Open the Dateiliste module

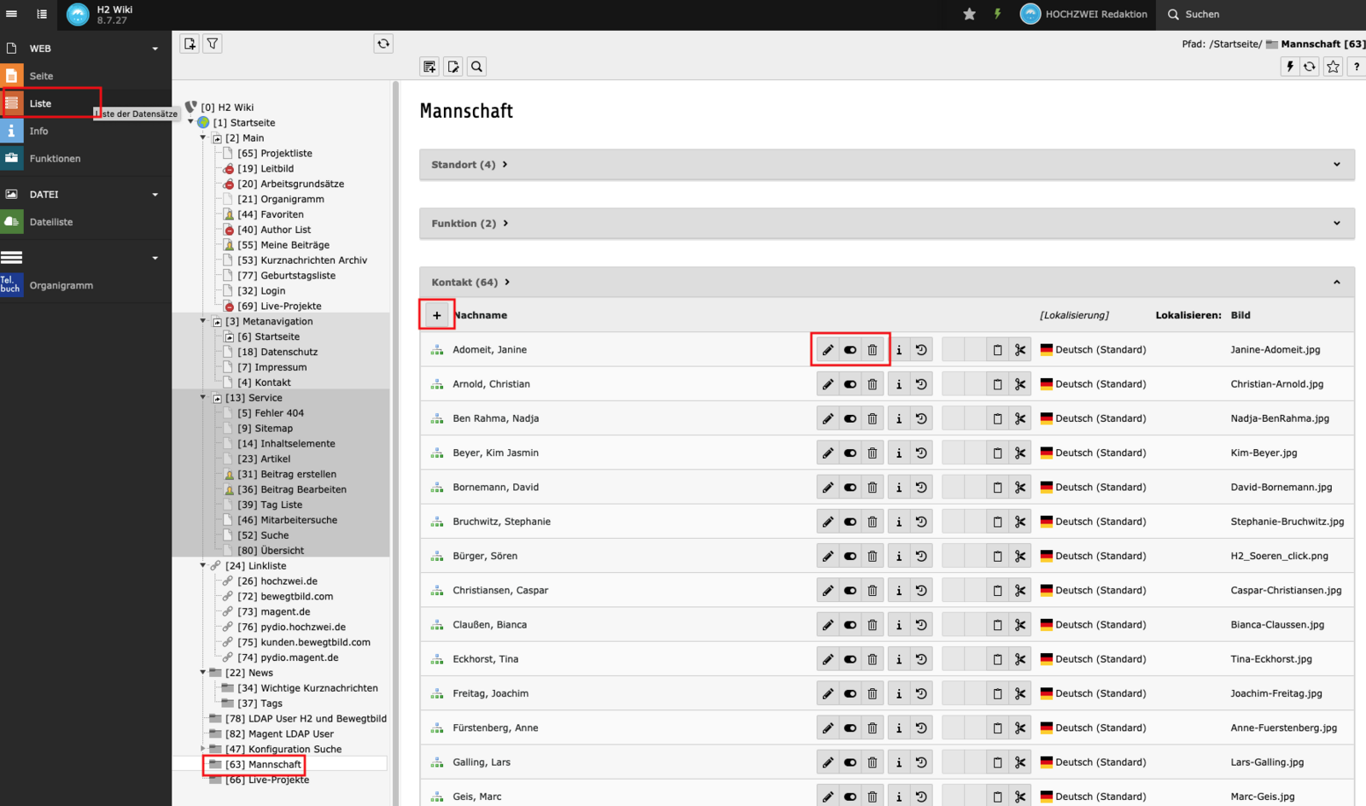(x=50, y=222)
